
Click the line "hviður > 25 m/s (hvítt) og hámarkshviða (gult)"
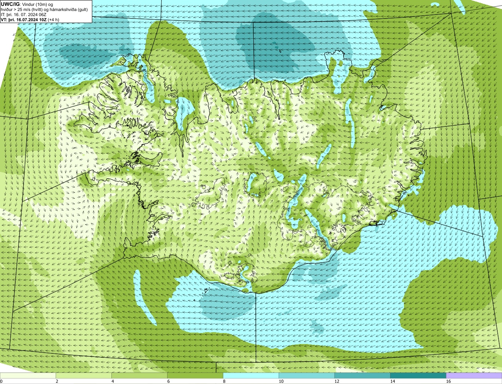(44, 9)
